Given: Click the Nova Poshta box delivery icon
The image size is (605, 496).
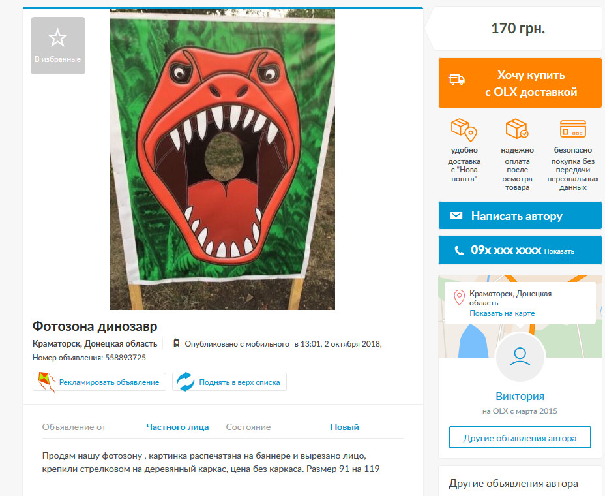Looking at the screenshot, I should coord(464,130).
